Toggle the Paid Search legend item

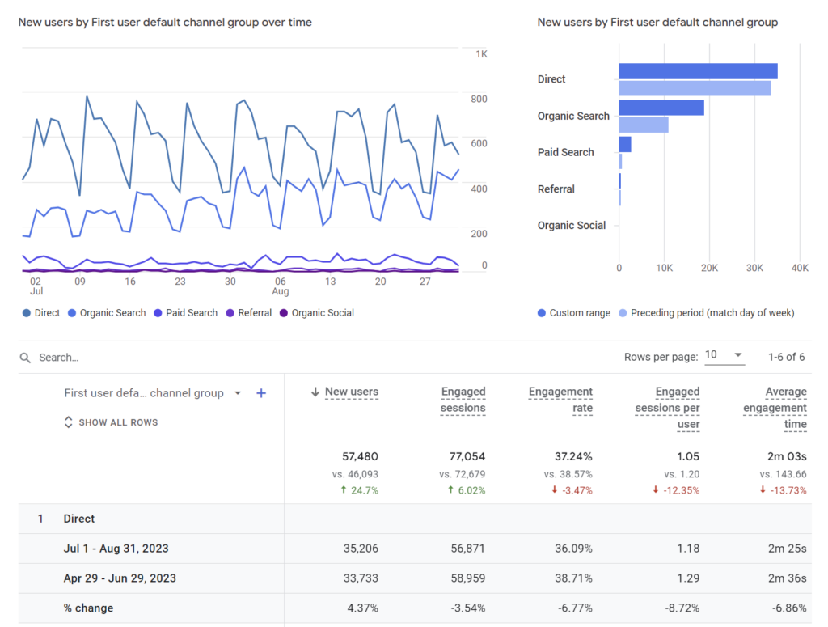point(186,313)
